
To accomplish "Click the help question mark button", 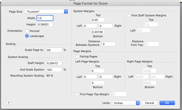I will pos(9,103).
